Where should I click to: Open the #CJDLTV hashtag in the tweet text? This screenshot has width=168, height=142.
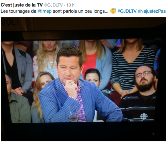coord(127,11)
